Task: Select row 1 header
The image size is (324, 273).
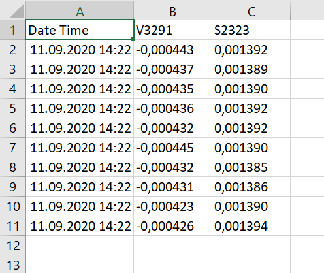Action: tap(12, 30)
